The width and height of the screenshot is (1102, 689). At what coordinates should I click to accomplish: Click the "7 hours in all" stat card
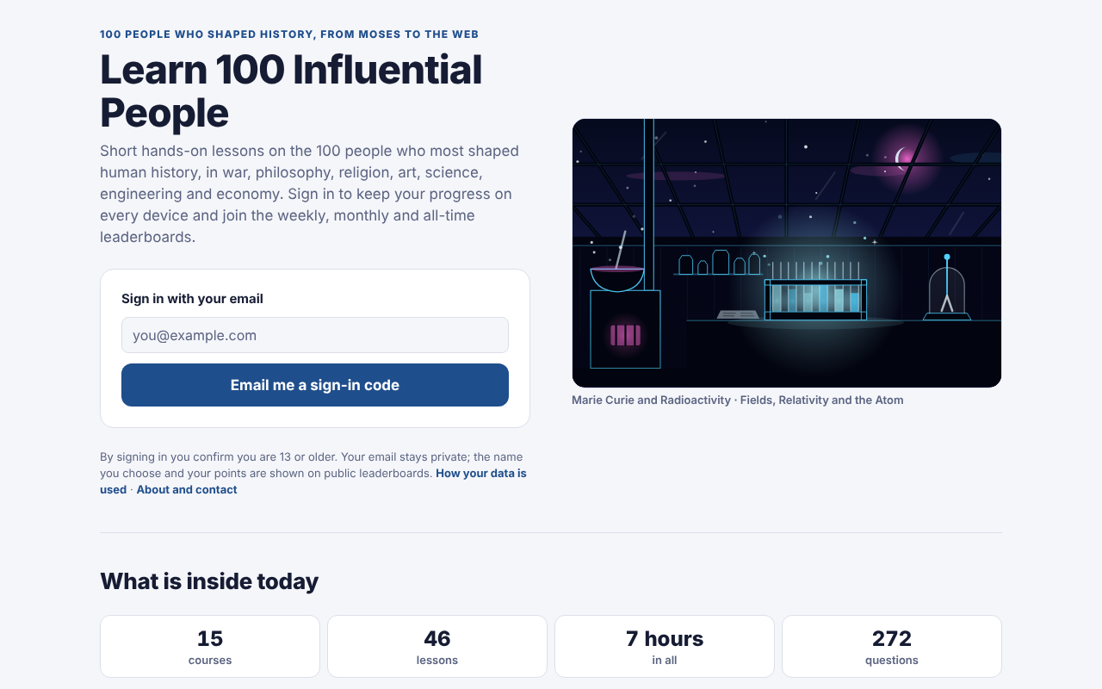(x=665, y=647)
